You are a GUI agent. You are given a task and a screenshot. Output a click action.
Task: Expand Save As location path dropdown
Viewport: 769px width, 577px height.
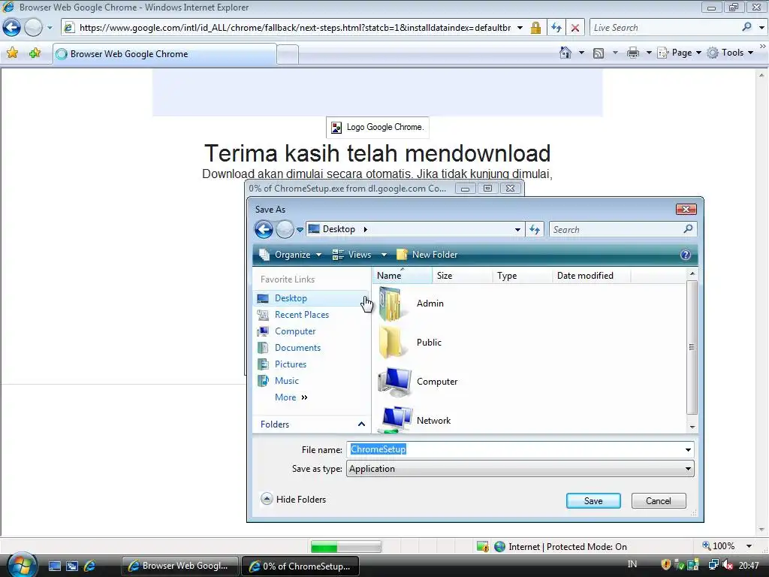[x=517, y=229]
